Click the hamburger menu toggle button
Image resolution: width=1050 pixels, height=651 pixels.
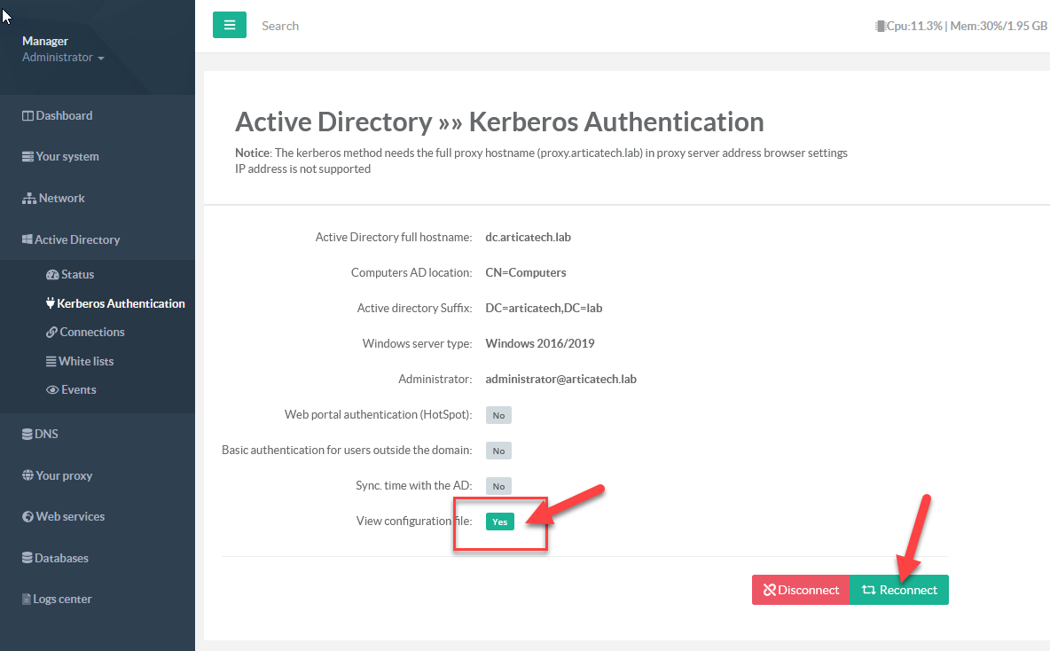click(229, 26)
